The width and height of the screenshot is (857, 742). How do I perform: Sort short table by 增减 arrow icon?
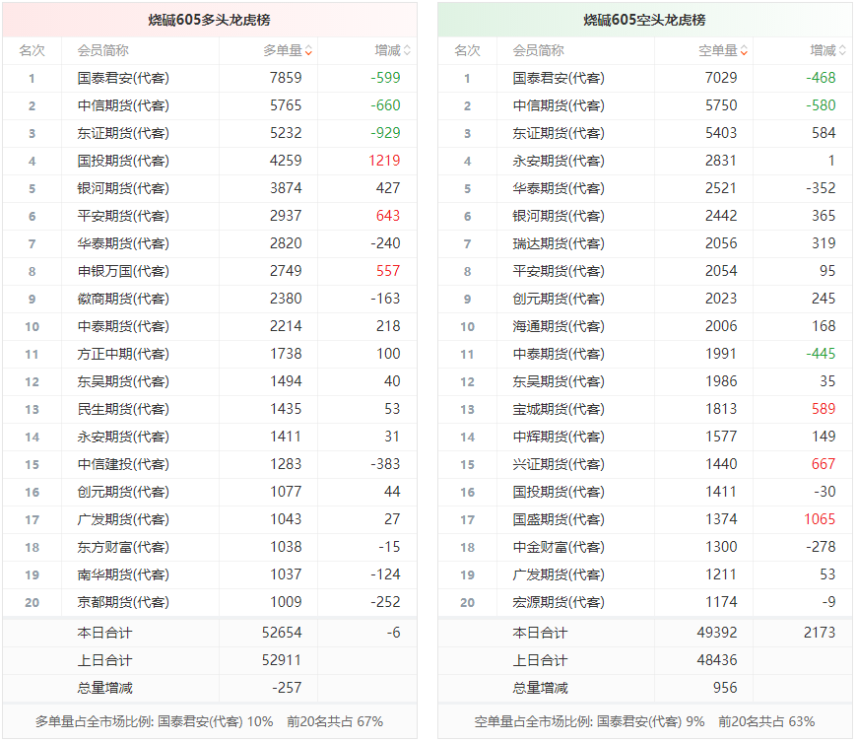842,51
